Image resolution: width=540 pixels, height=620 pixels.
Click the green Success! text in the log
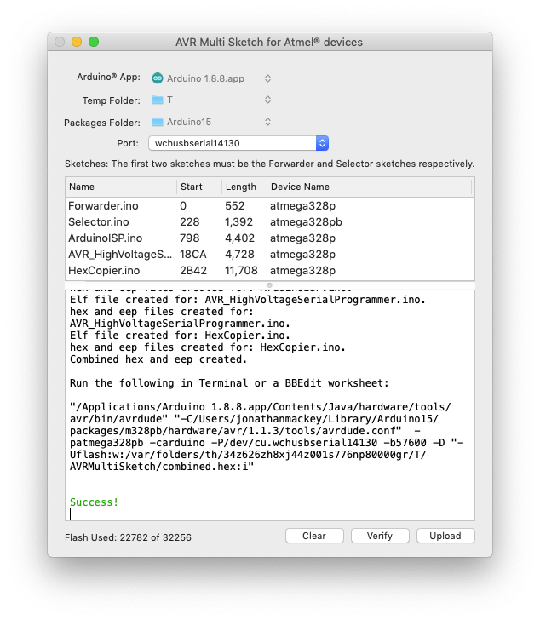(94, 502)
